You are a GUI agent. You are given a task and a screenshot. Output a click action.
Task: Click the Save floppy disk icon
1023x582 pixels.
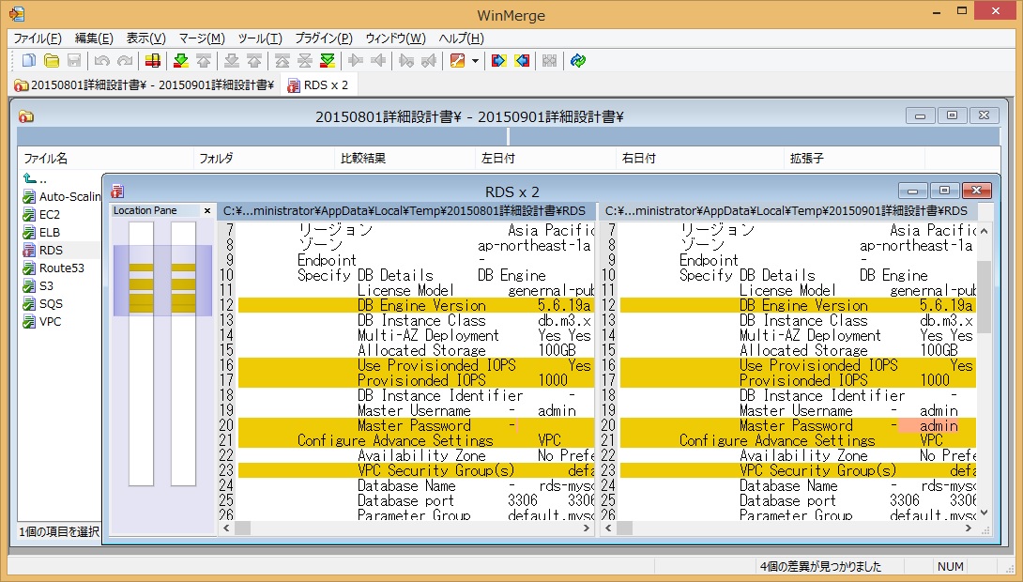click(74, 61)
